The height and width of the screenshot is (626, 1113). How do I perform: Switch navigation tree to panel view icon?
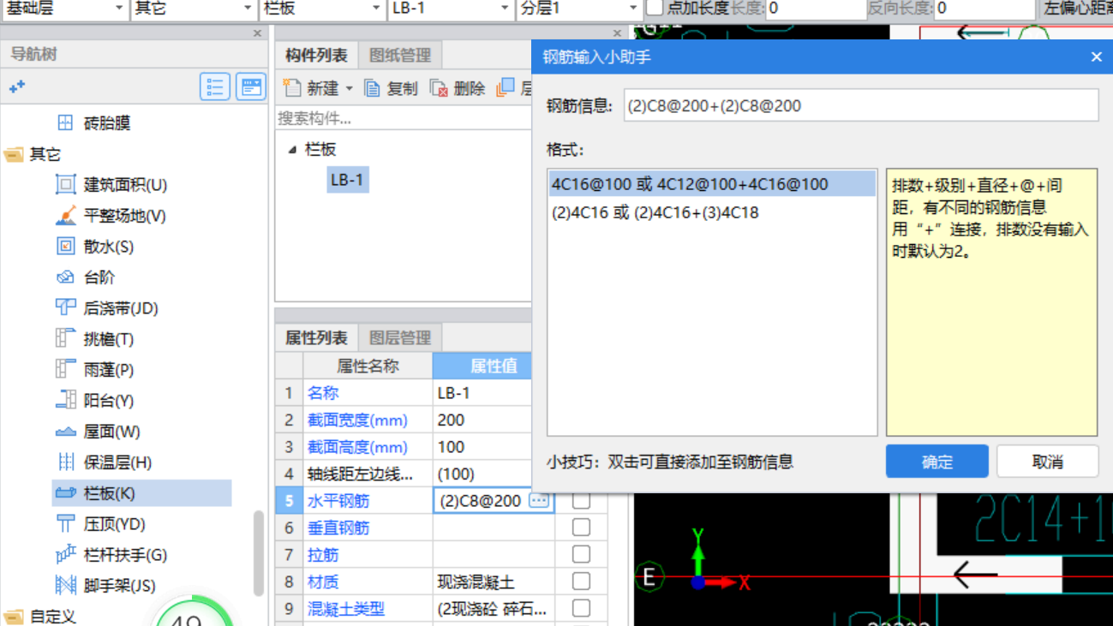coord(250,86)
